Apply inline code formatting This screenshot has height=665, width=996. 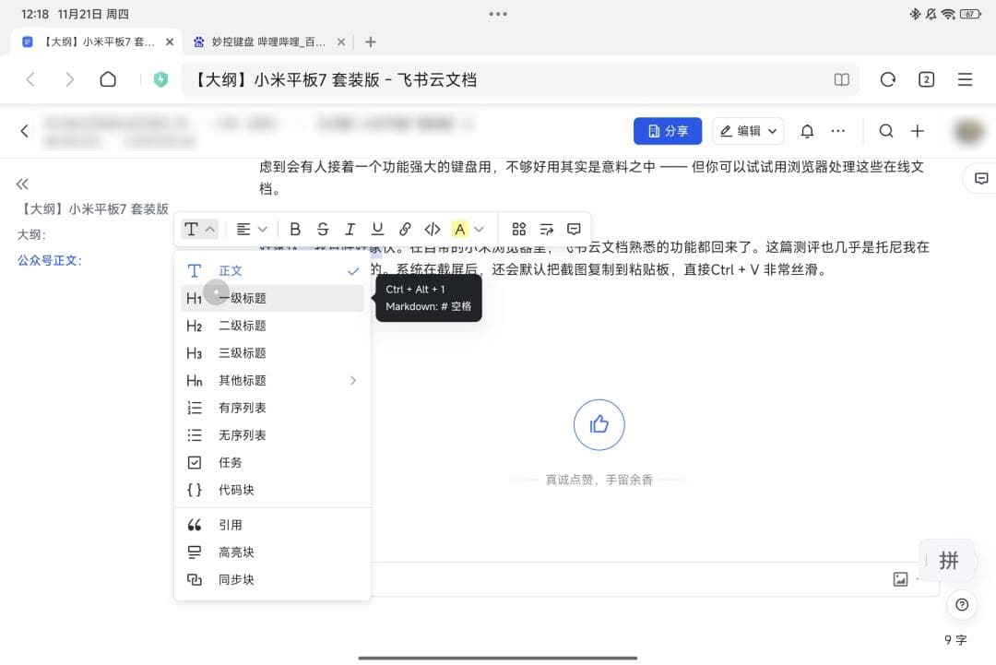tap(433, 229)
